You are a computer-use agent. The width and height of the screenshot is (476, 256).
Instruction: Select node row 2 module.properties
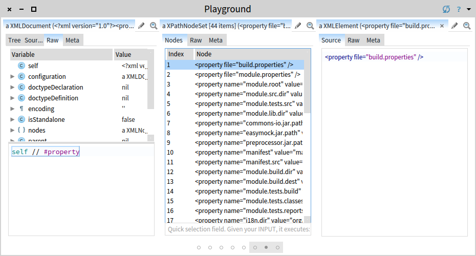pyautogui.click(x=234, y=75)
